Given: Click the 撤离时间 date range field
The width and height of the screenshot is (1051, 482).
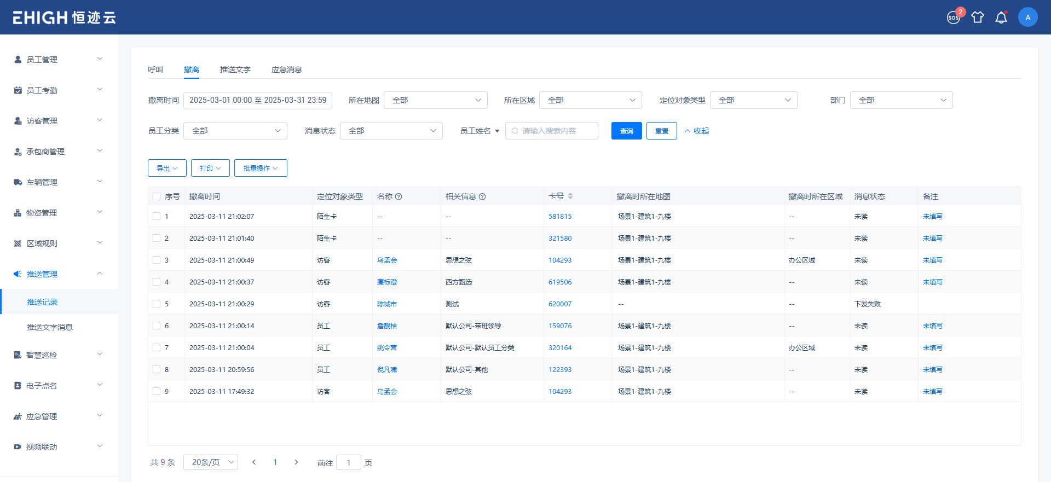Looking at the screenshot, I should pyautogui.click(x=258, y=100).
